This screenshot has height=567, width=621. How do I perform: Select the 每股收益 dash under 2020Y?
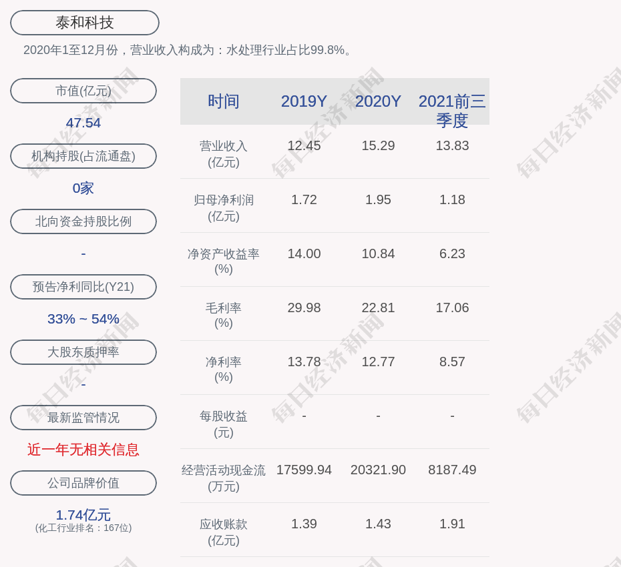tap(378, 416)
